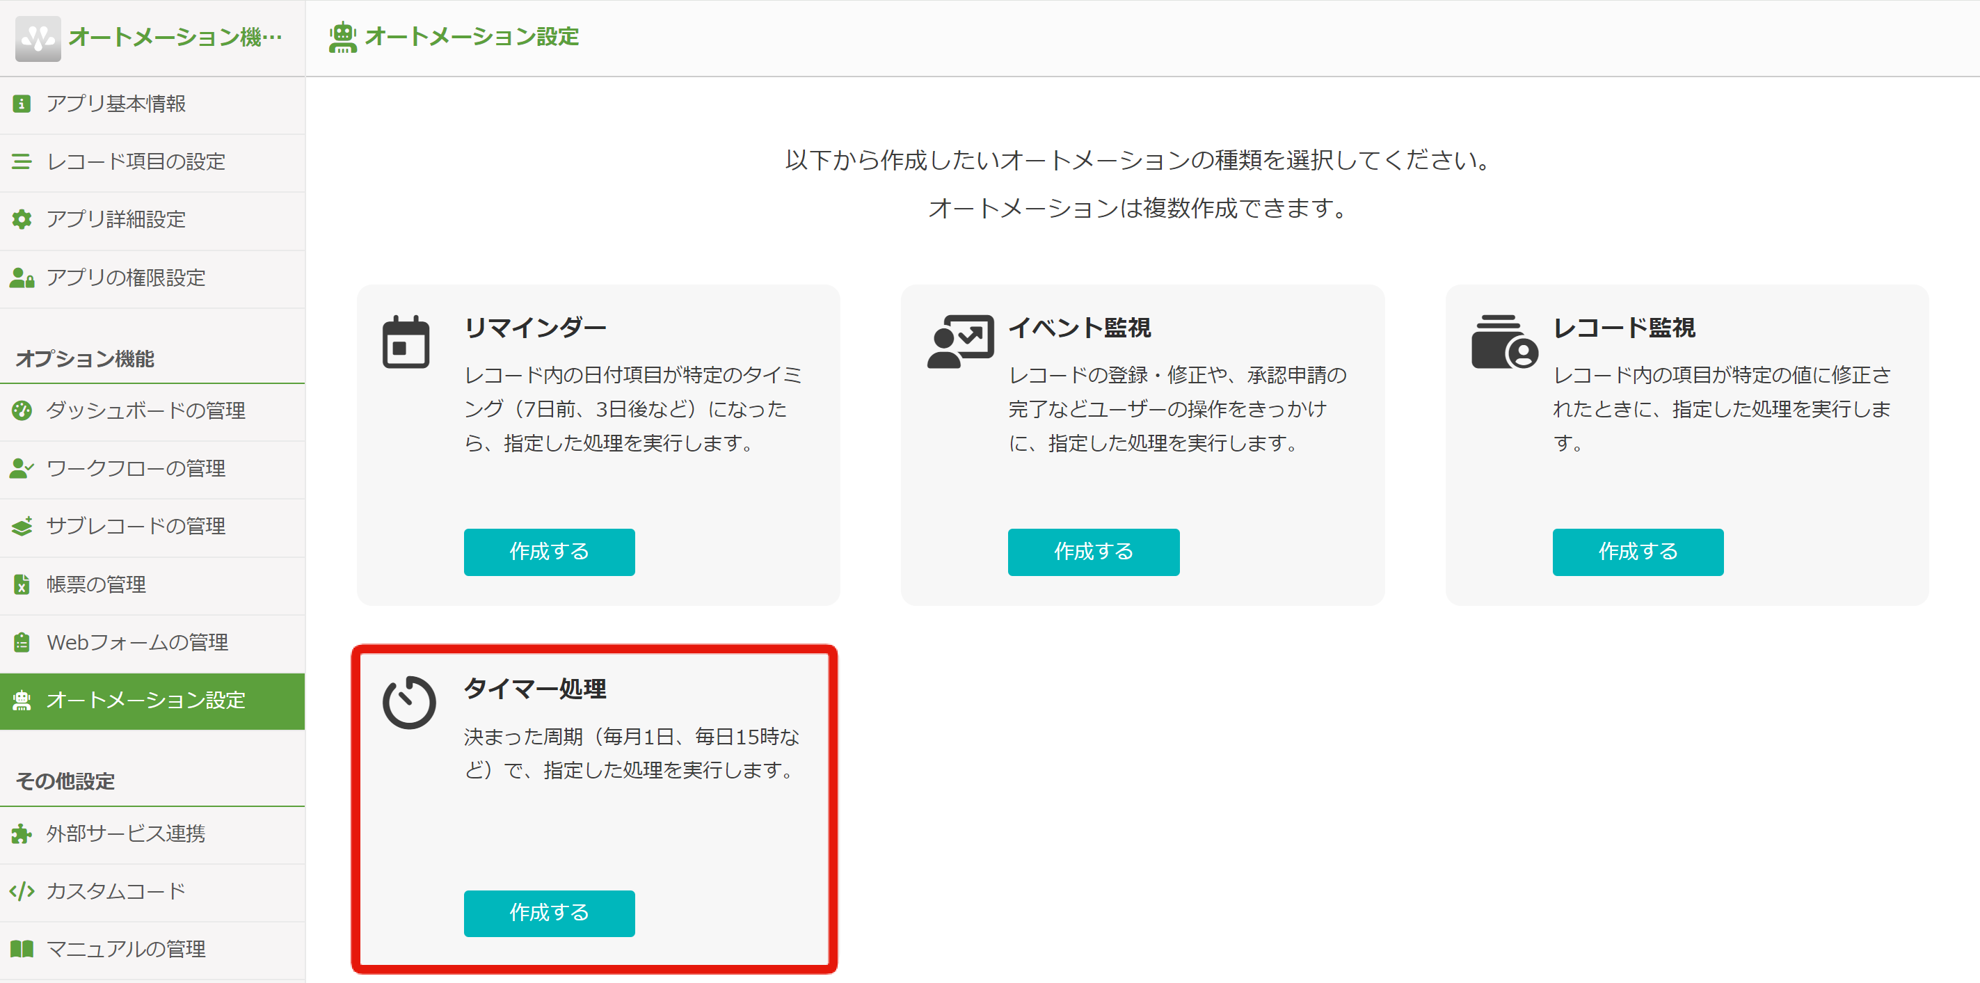Click the record-user icon on レコード監視 card

(1504, 342)
